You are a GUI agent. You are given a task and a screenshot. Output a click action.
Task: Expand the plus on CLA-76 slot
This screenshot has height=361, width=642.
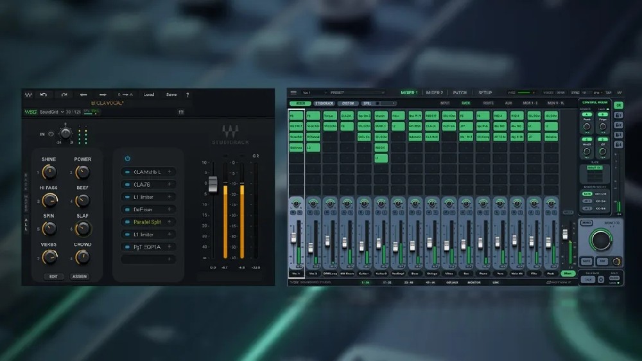[169, 184]
